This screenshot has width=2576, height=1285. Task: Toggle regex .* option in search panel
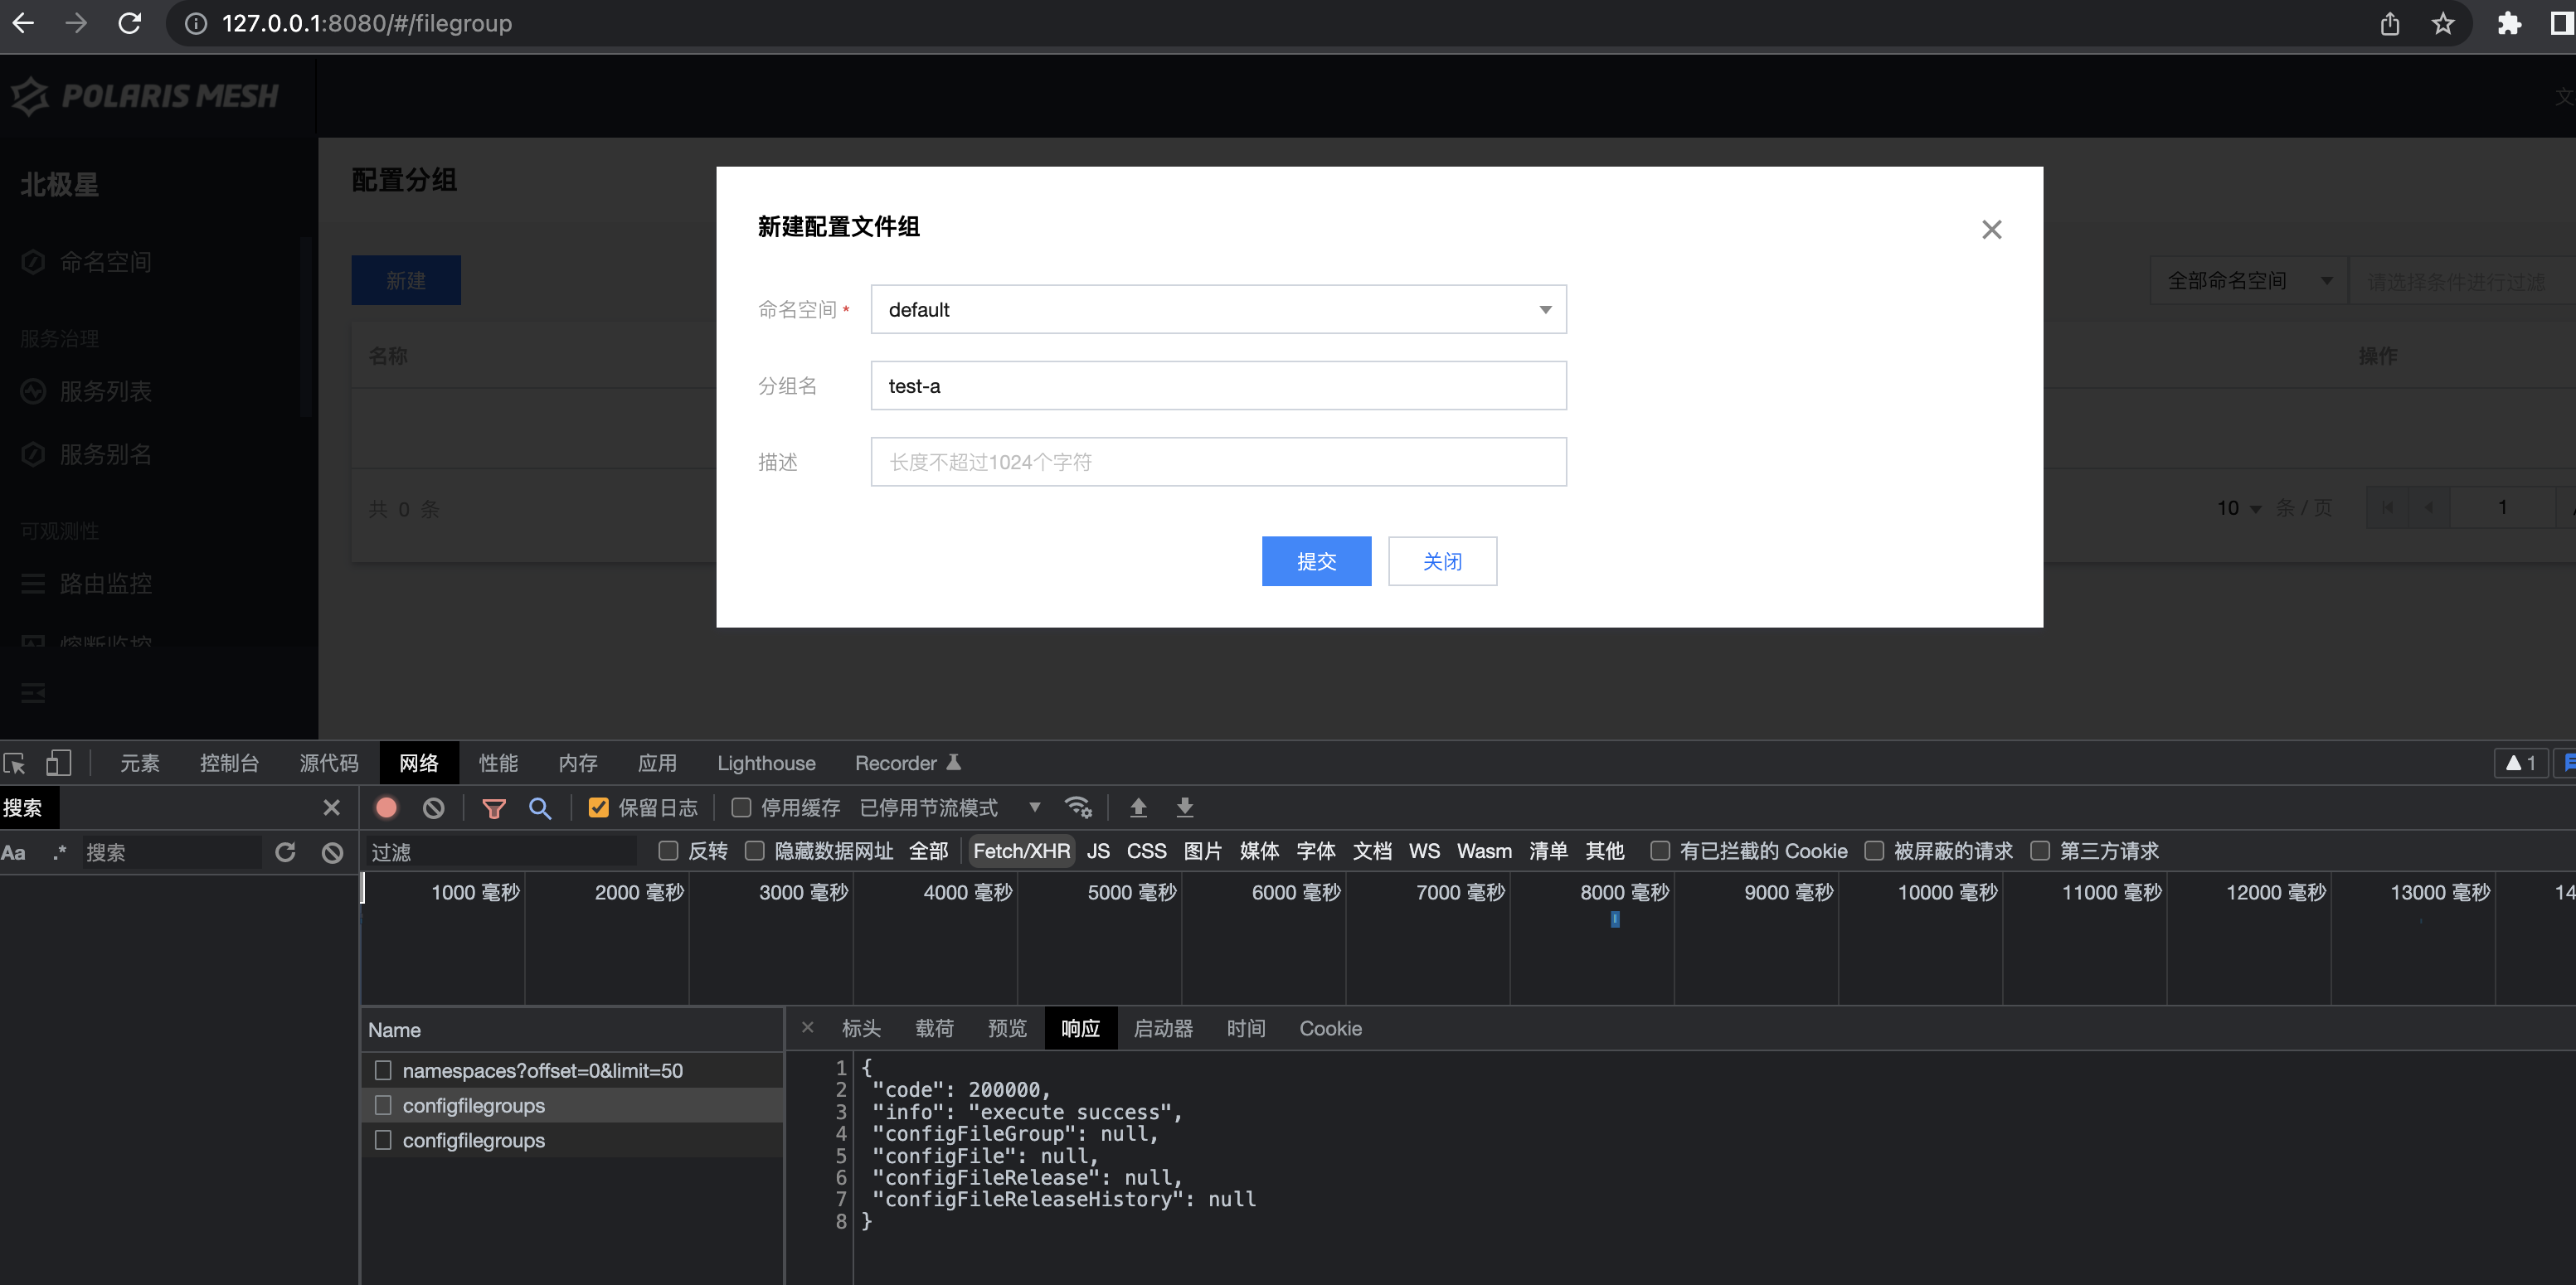click(59, 852)
